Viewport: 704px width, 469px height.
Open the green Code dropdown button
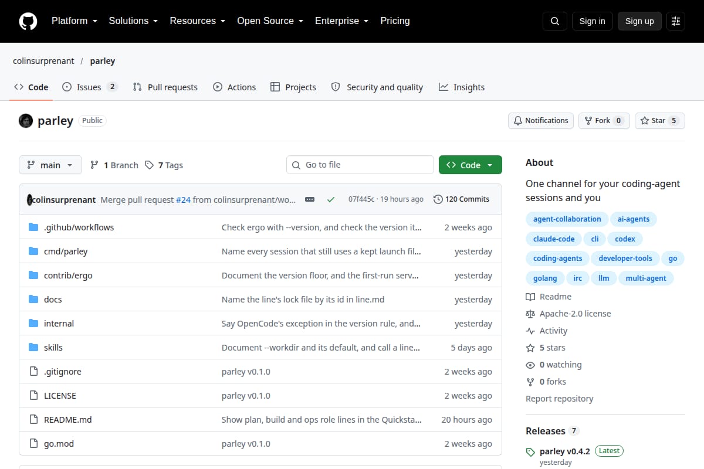(471, 165)
